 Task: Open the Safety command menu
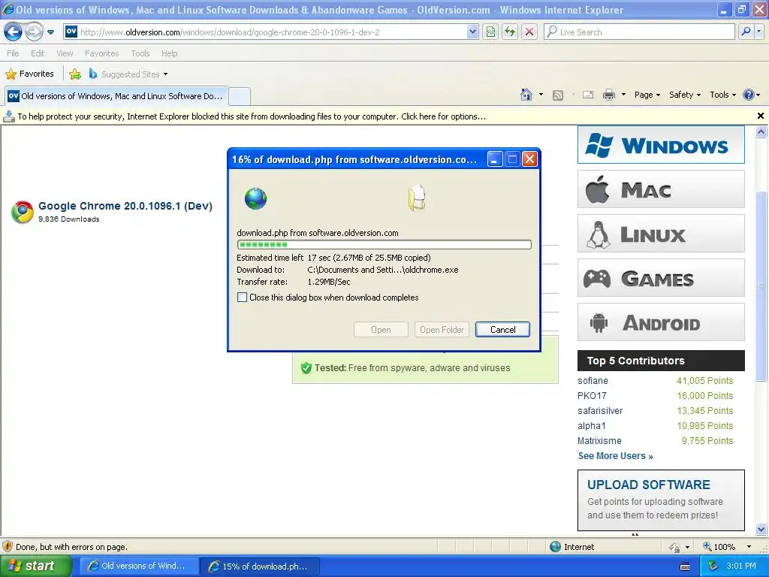(x=685, y=95)
